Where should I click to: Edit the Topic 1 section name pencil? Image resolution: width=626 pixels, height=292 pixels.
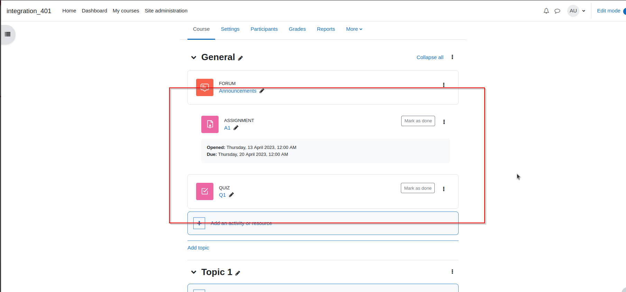238,273
